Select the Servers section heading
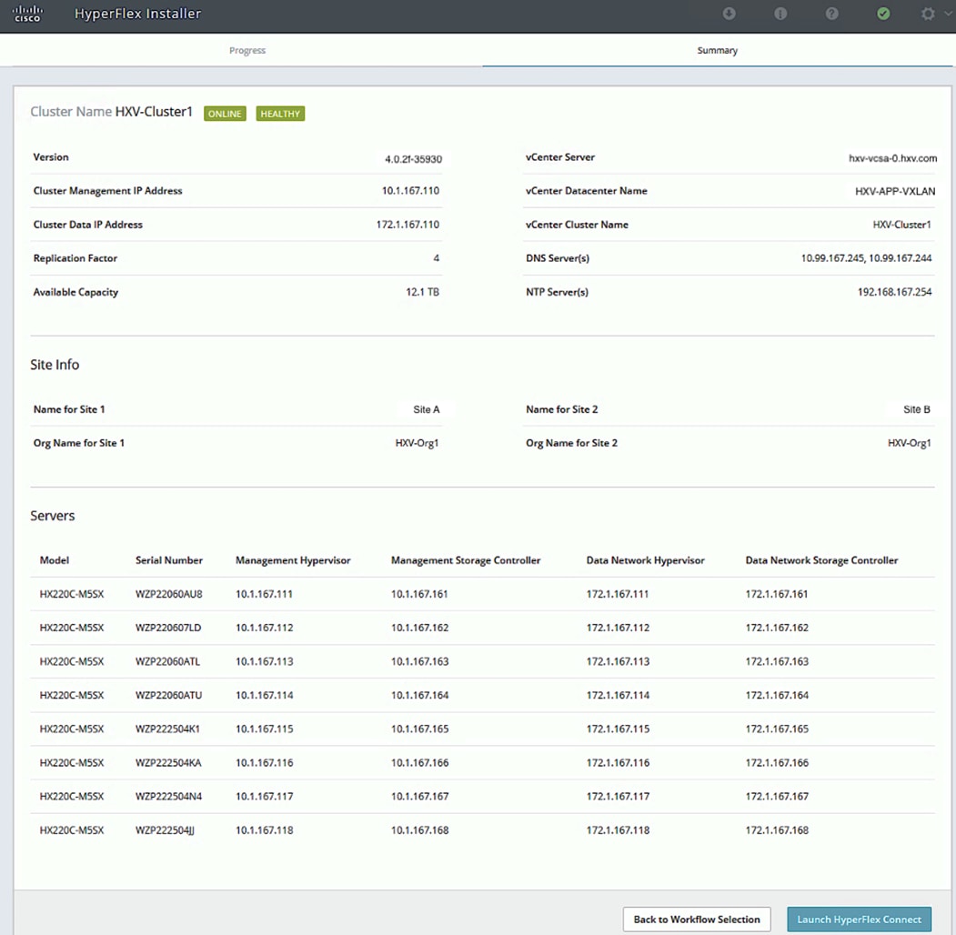The image size is (956, 935). click(x=53, y=516)
